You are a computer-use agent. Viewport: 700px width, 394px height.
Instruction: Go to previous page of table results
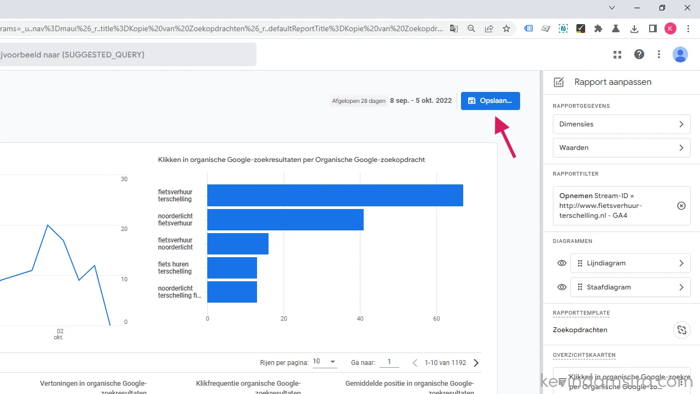click(415, 362)
